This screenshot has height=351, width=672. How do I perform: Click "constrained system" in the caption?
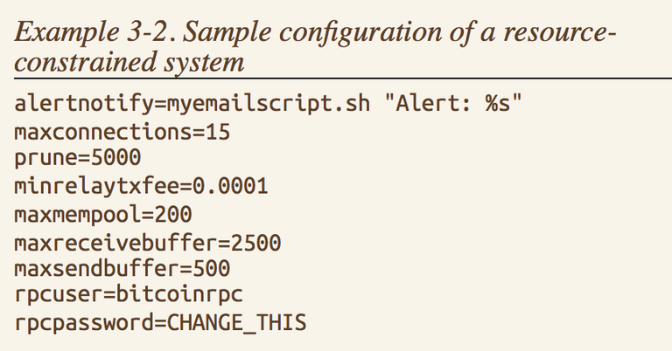click(129, 64)
